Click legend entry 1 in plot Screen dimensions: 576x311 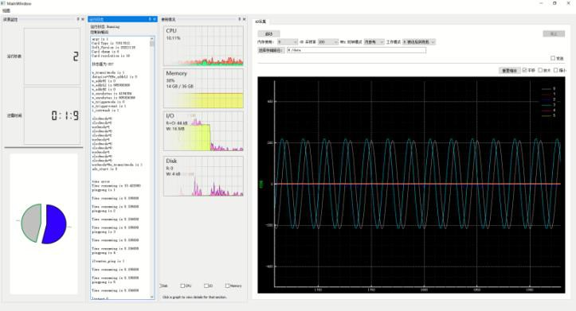(549, 94)
